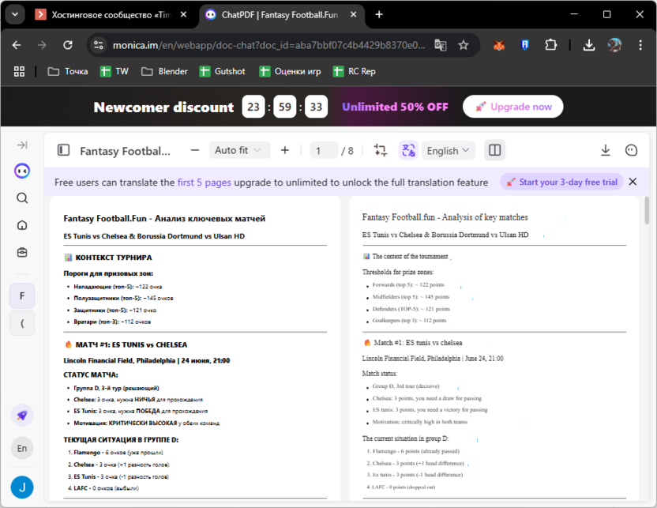Go back to the previous page
The height and width of the screenshot is (508, 657).
pyautogui.click(x=17, y=45)
